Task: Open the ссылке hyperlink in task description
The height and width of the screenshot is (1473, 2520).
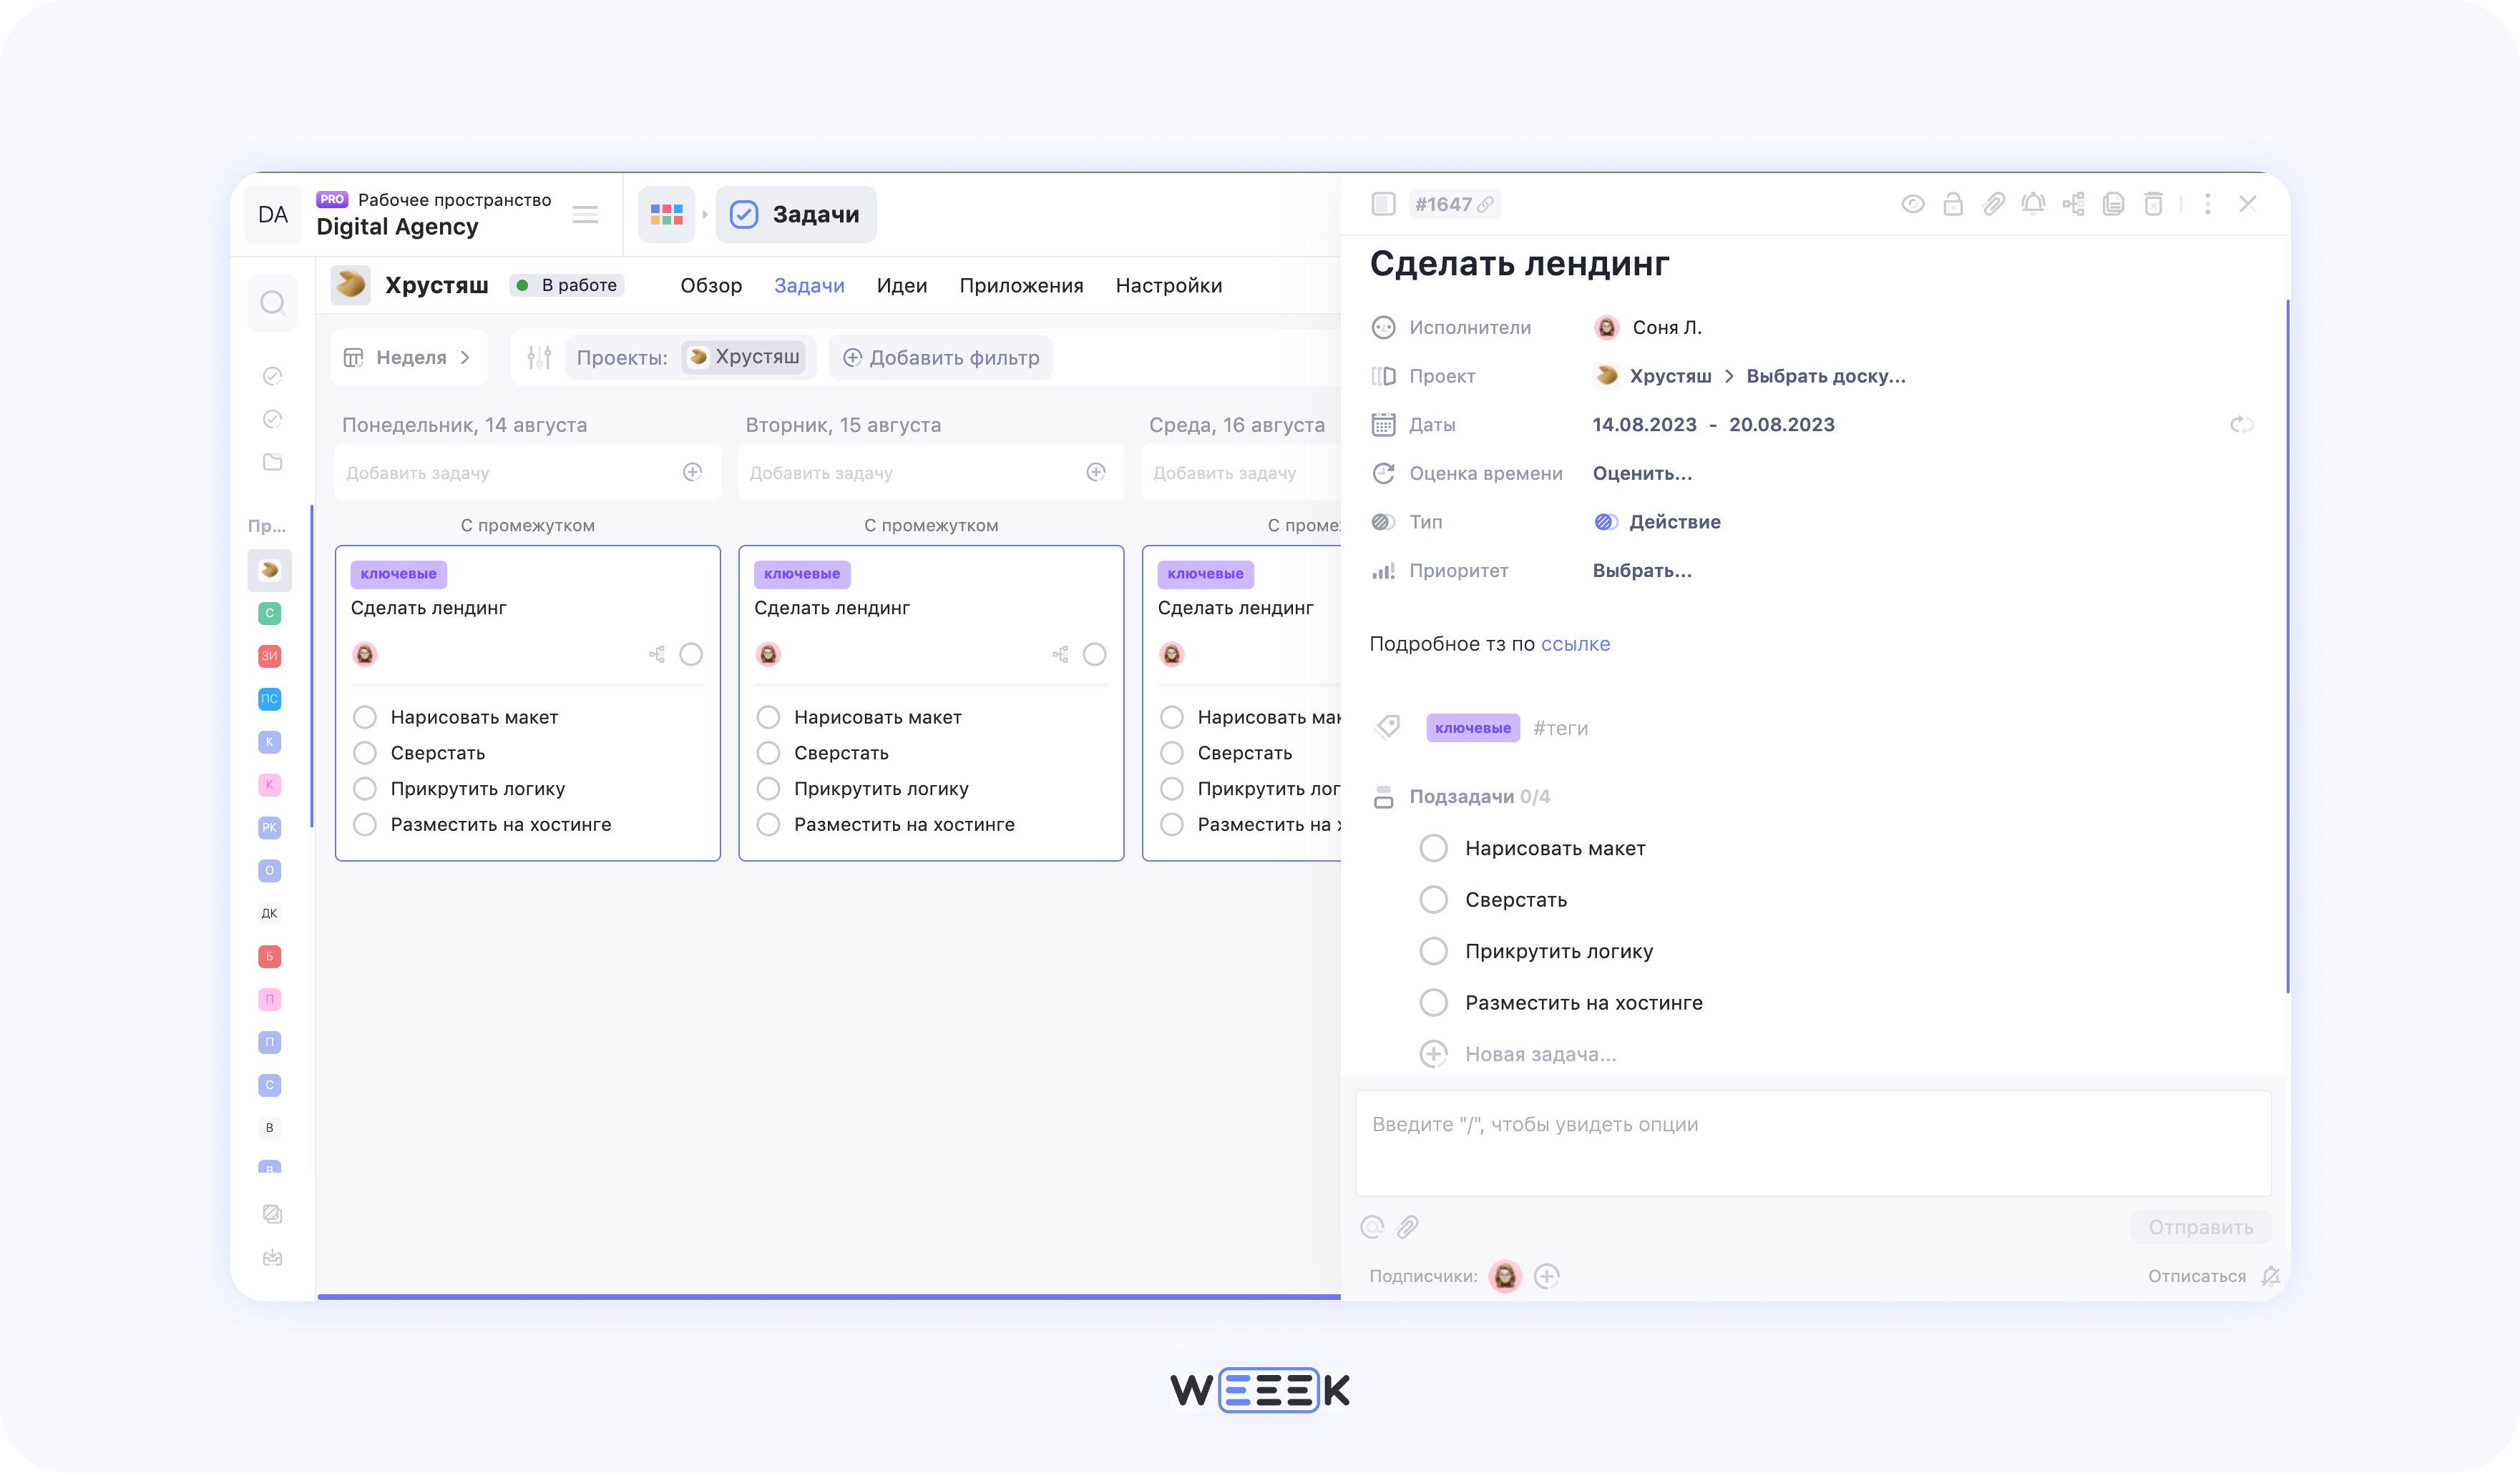Action: tap(1576, 644)
